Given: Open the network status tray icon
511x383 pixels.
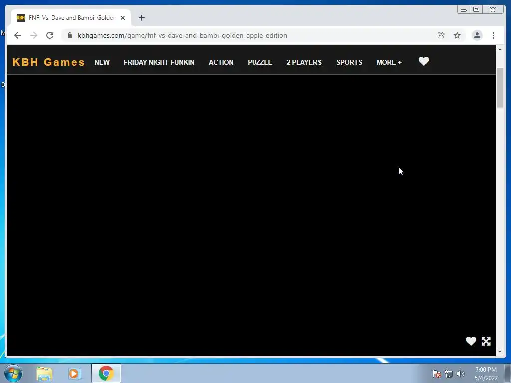Looking at the screenshot, I should 449,374.
